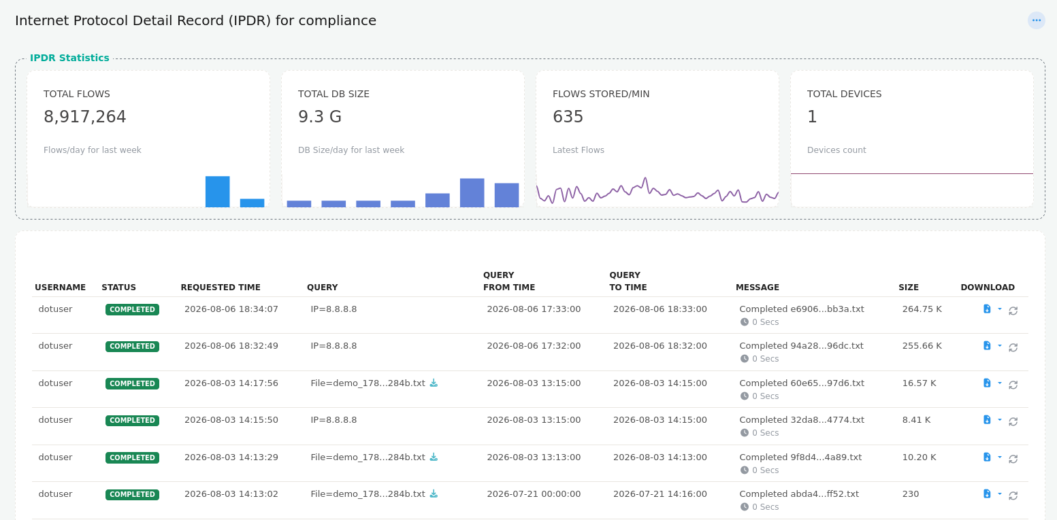The image size is (1057, 520).
Task: Download result file for 18:34:07 request
Action: pos(987,309)
